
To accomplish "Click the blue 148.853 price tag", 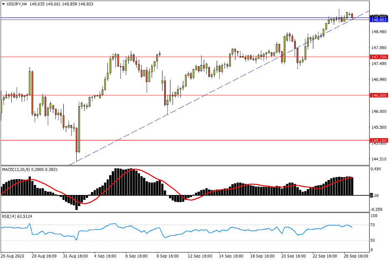I will coord(379,20).
